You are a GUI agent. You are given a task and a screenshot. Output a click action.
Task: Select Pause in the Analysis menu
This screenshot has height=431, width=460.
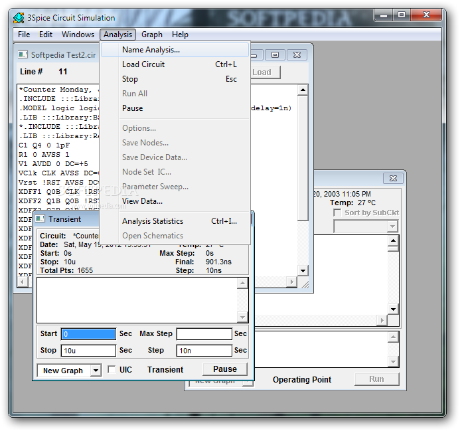click(175, 108)
